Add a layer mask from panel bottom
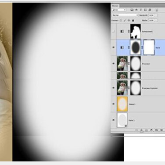 147,130
